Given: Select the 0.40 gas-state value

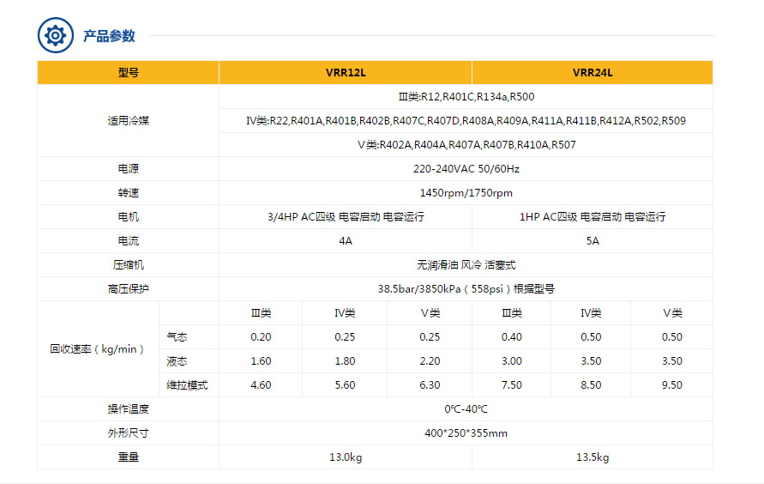Looking at the screenshot, I should tap(512, 336).
